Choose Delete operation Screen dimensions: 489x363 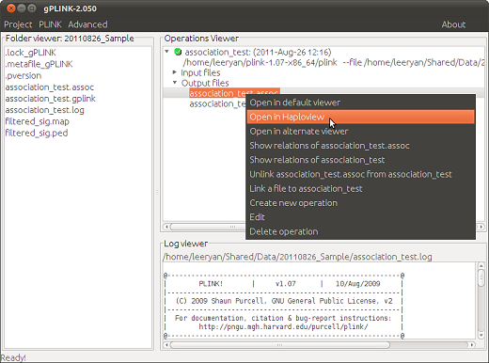(x=360, y=231)
